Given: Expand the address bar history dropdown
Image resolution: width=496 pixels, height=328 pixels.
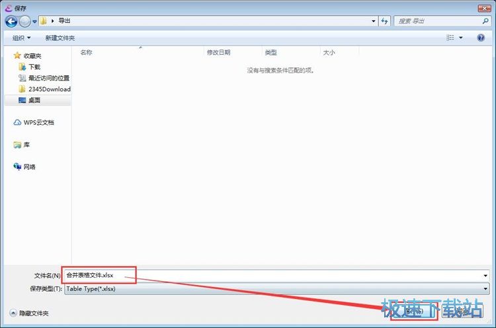Looking at the screenshot, I should 374,21.
